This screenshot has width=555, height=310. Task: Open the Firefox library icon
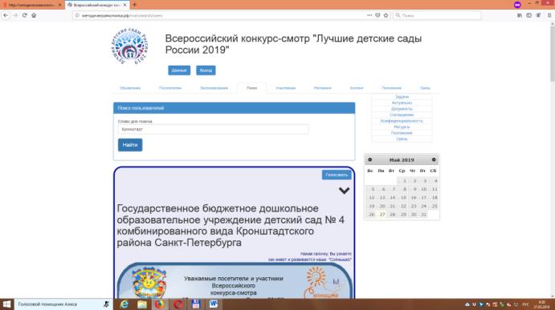(520, 15)
